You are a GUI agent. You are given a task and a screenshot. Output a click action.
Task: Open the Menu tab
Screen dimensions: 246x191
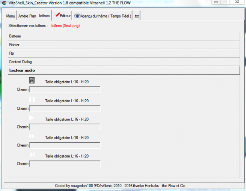point(11,16)
